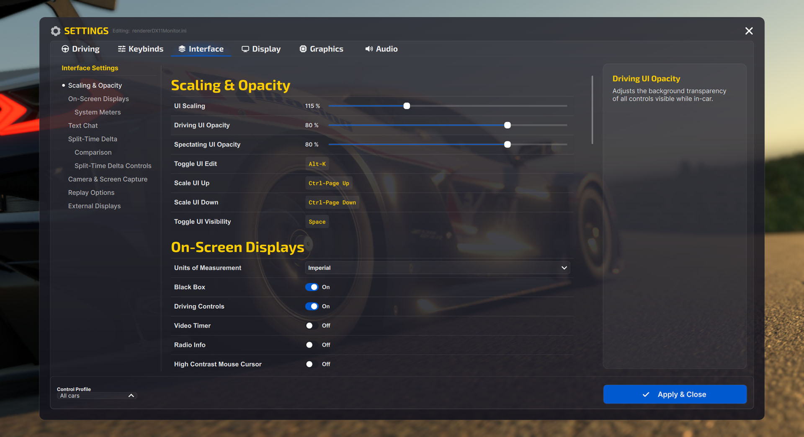Image resolution: width=804 pixels, height=437 pixels.
Task: Click the Display monitor icon
Action: pos(245,49)
